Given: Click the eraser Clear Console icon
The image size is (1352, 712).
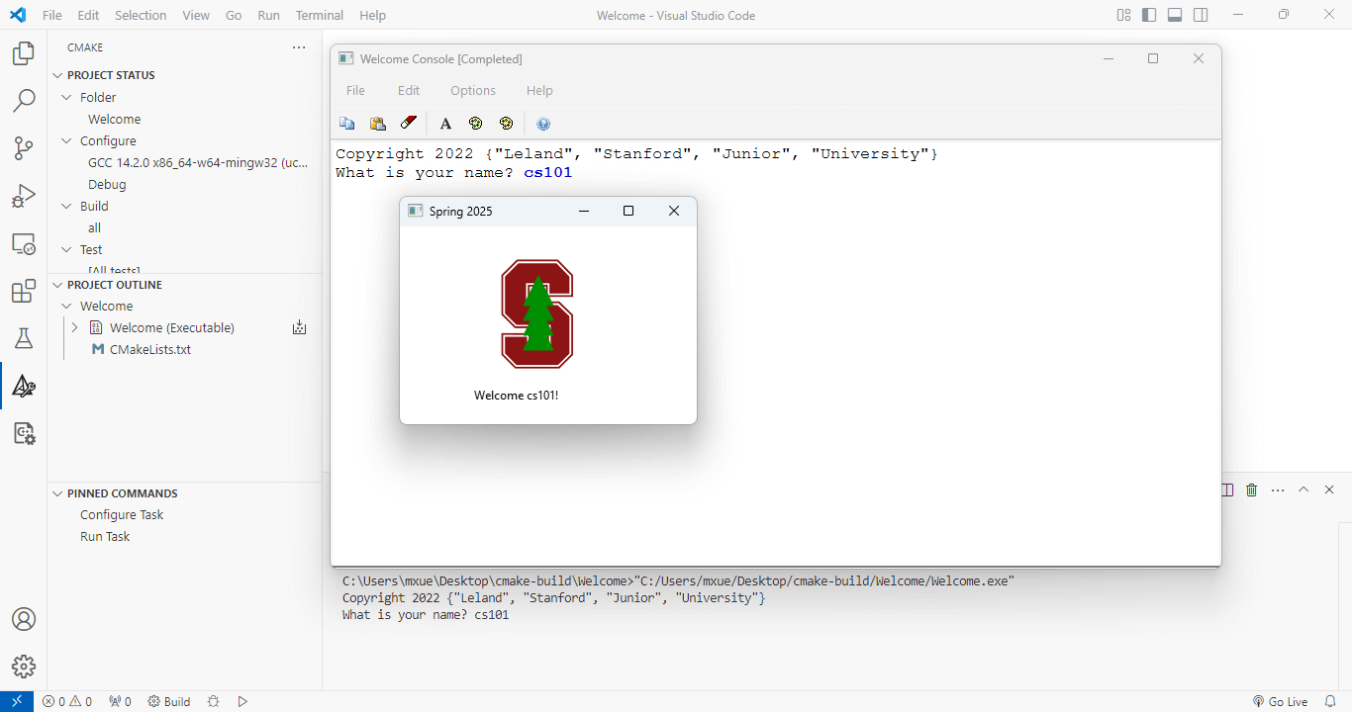Looking at the screenshot, I should pos(408,124).
